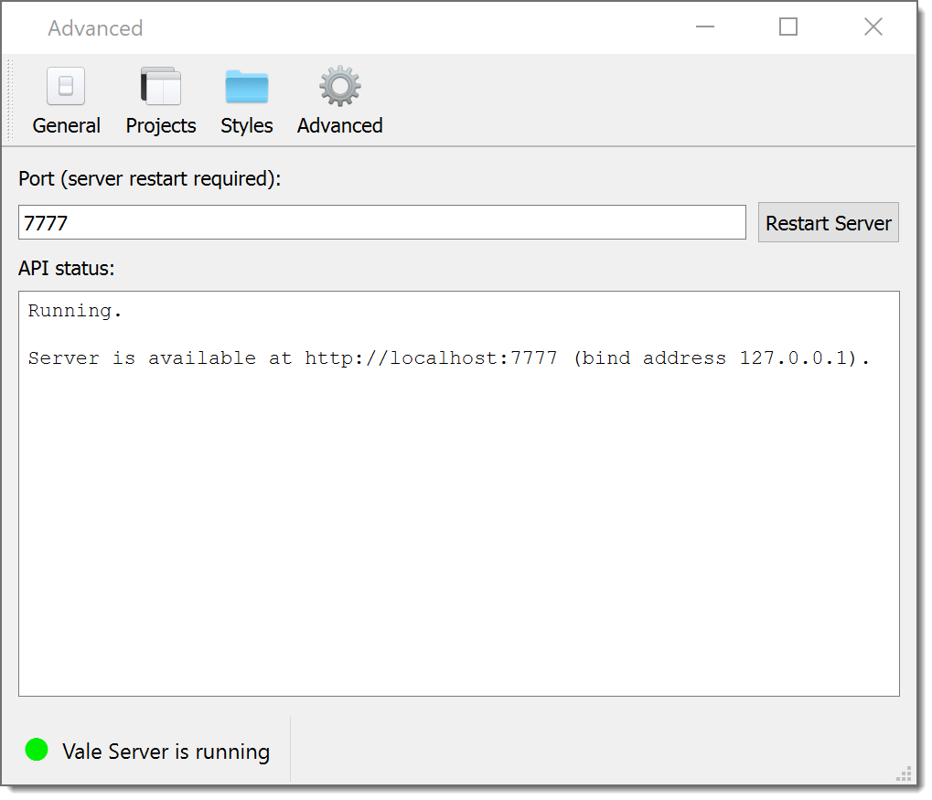932x800 pixels.
Task: Click the green server status indicator
Action: point(37,751)
